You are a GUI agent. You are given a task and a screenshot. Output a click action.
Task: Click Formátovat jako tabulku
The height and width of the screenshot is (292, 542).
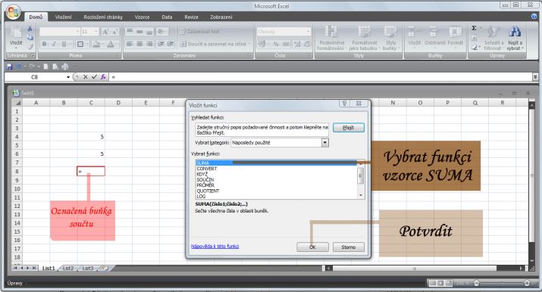pyautogui.click(x=364, y=38)
